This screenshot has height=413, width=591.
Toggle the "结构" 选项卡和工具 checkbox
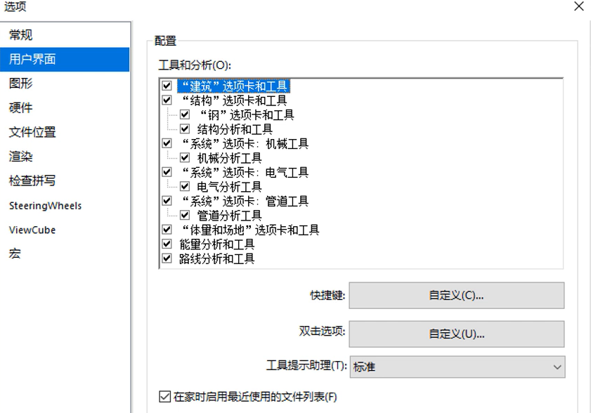pos(167,100)
